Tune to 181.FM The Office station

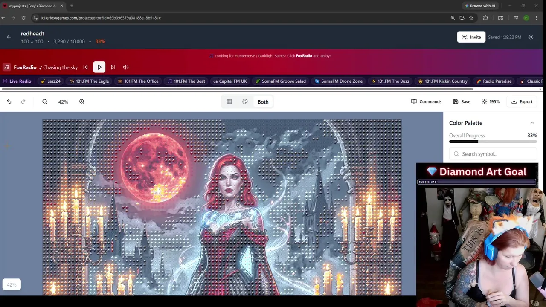pos(138,81)
